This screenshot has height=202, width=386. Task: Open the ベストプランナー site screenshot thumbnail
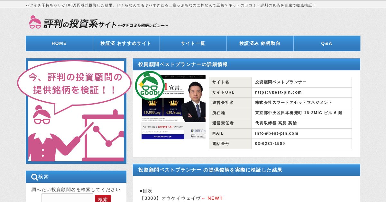point(173,107)
